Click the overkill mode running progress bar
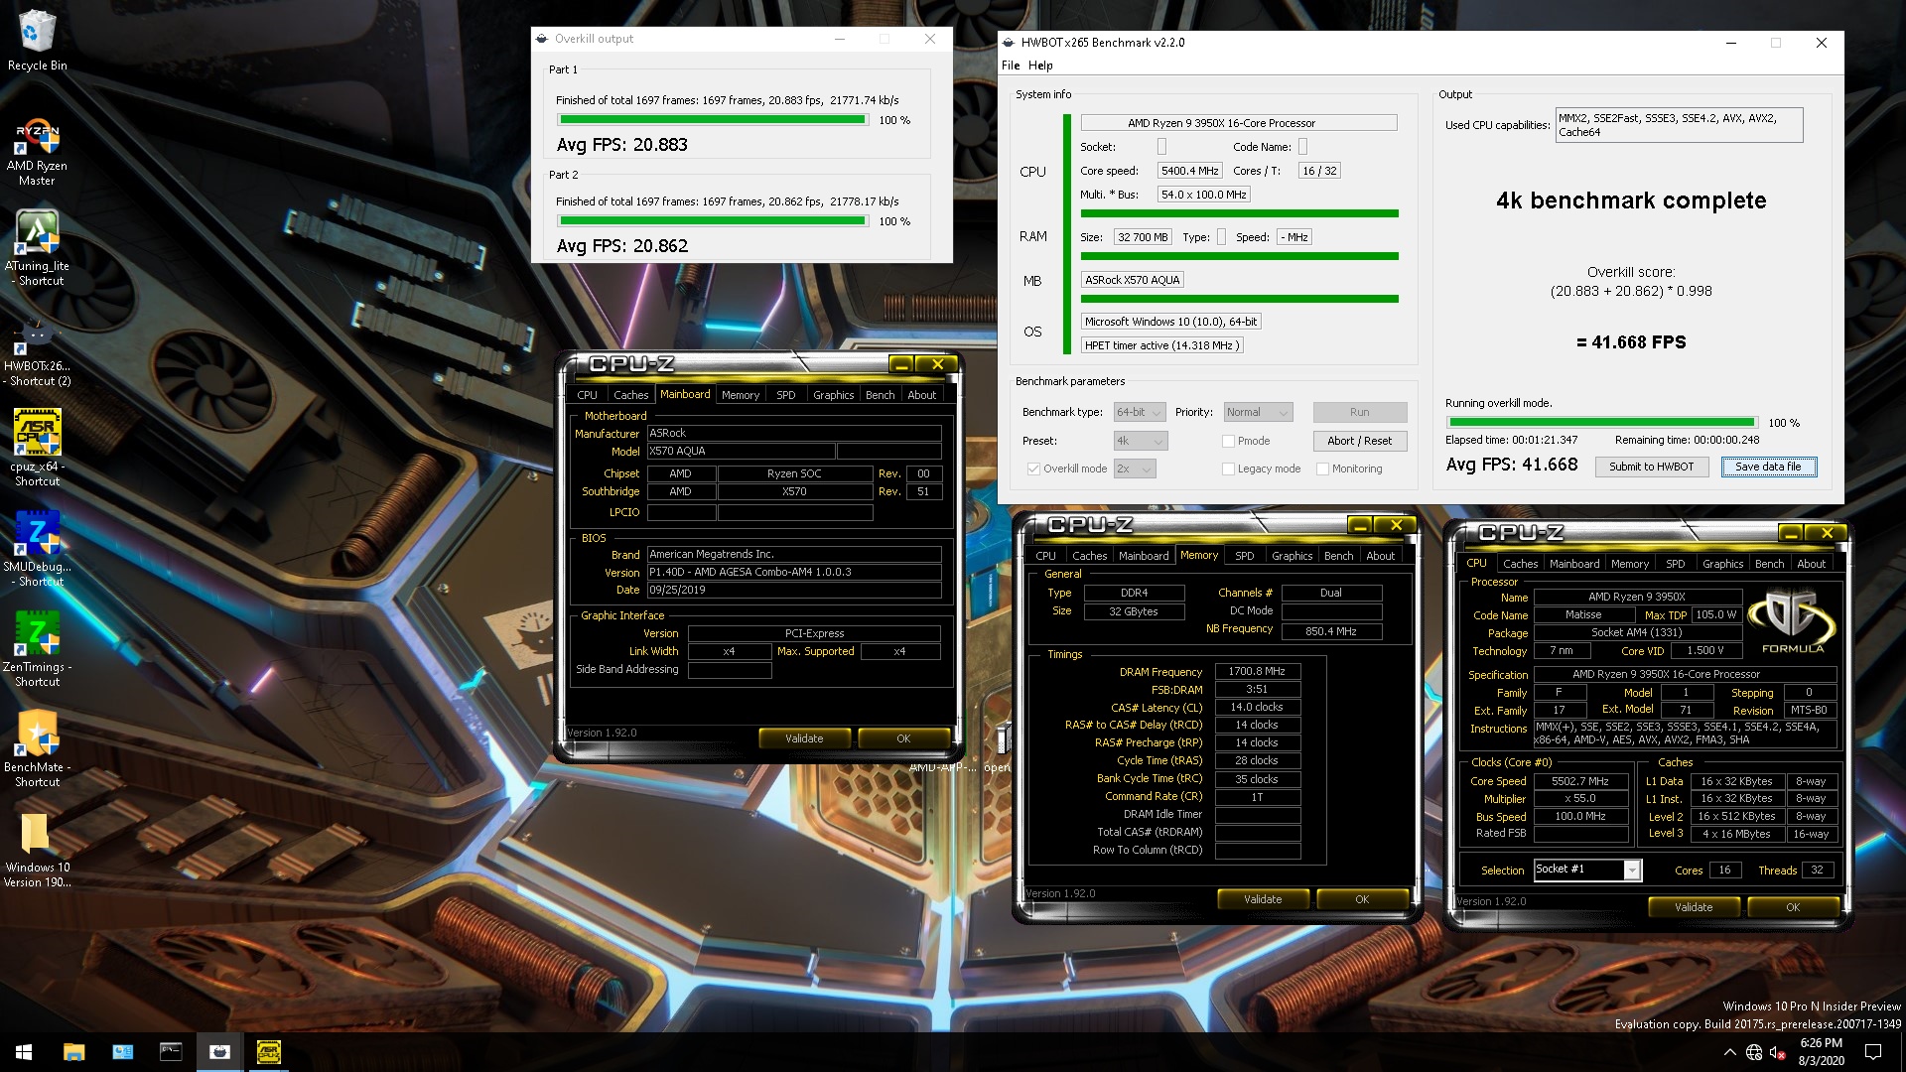This screenshot has height=1072, width=1906. point(1601,423)
